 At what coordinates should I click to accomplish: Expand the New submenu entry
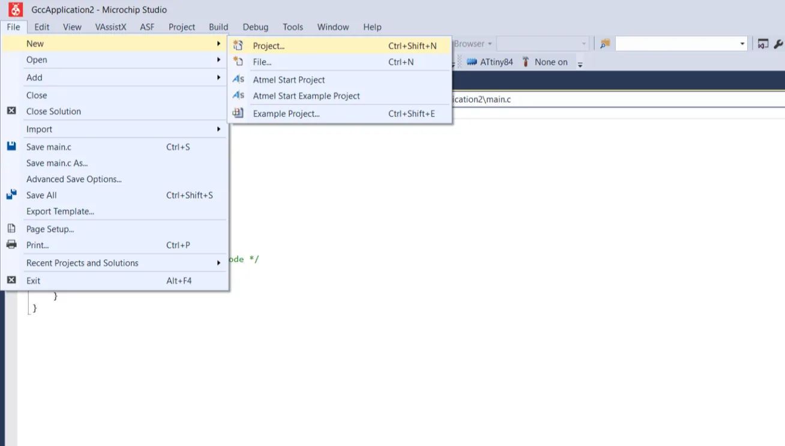(x=114, y=43)
